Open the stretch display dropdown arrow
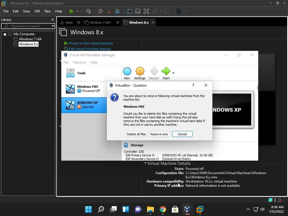The width and height of the screenshot is (288, 216). click(184, 11)
